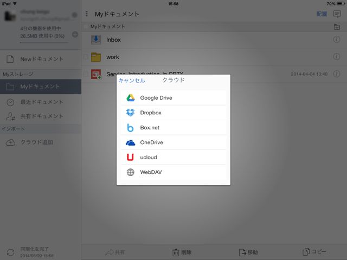Viewport: 347px width, 260px height.
Task: Open the comment bubble icon at top right
Action: click(x=337, y=14)
